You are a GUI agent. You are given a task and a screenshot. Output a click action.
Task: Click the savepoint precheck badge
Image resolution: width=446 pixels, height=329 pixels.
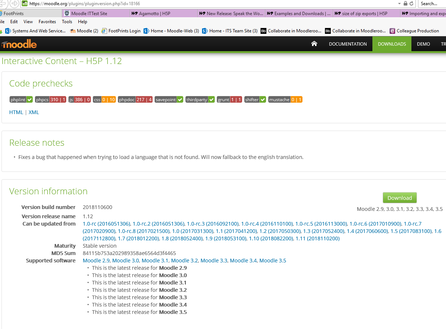(169, 100)
